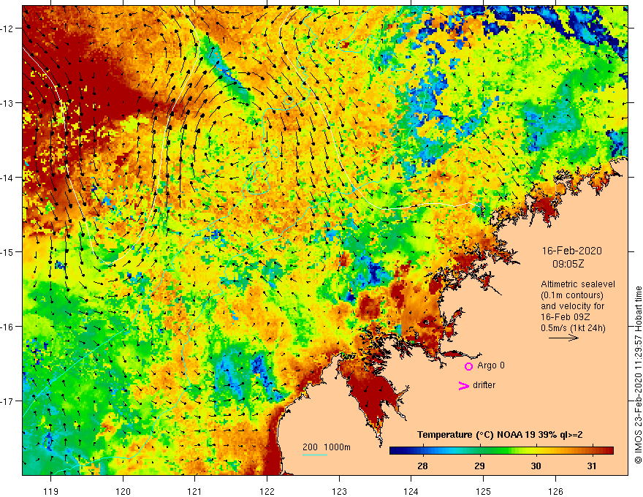Click the temperature color bar

[501, 451]
